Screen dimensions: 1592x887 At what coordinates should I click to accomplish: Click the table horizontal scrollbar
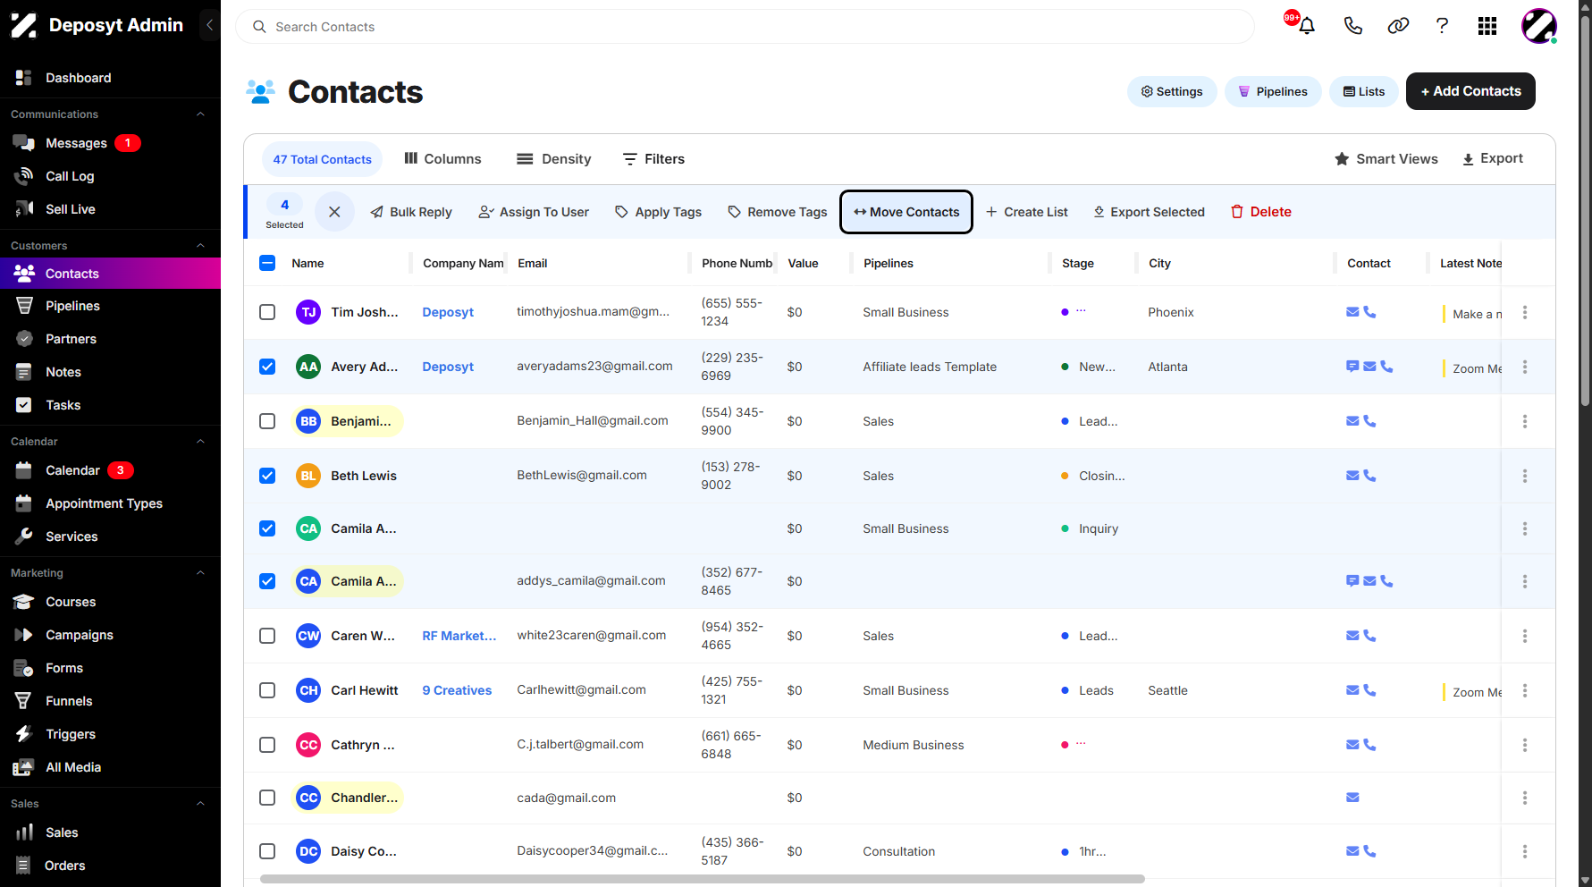(x=702, y=879)
